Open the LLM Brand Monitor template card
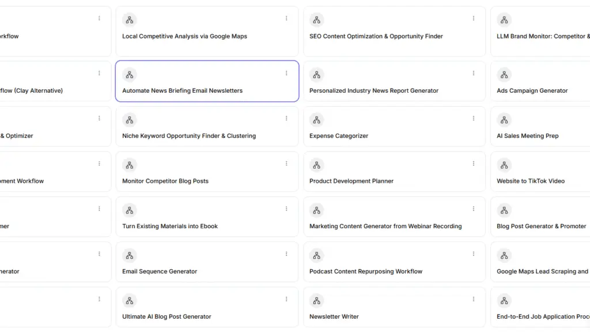The height and width of the screenshot is (332, 590). 543,36
